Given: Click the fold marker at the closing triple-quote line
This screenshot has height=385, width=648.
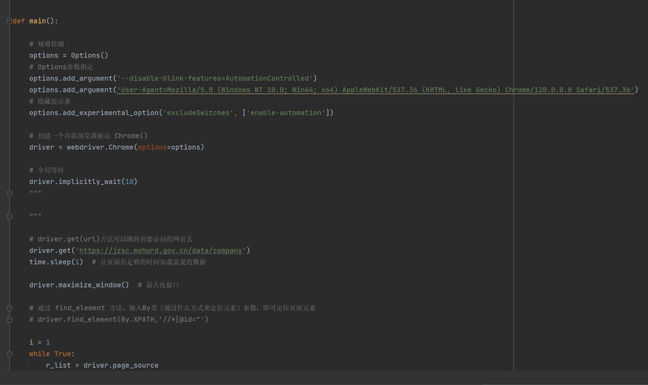Looking at the screenshot, I should pyautogui.click(x=9, y=216).
